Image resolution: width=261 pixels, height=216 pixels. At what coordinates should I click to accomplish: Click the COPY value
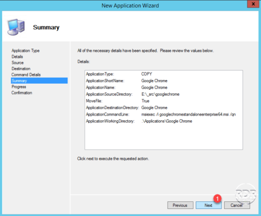pos(146,74)
